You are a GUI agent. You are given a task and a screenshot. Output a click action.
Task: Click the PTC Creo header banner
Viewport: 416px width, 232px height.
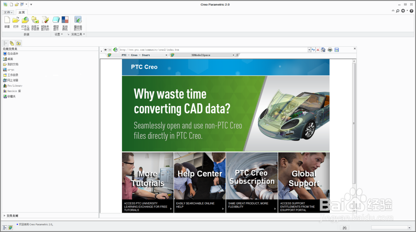click(x=225, y=67)
